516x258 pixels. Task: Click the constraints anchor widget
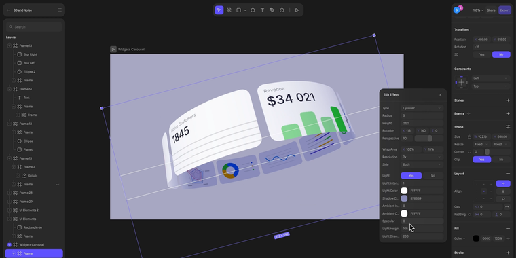point(462,82)
